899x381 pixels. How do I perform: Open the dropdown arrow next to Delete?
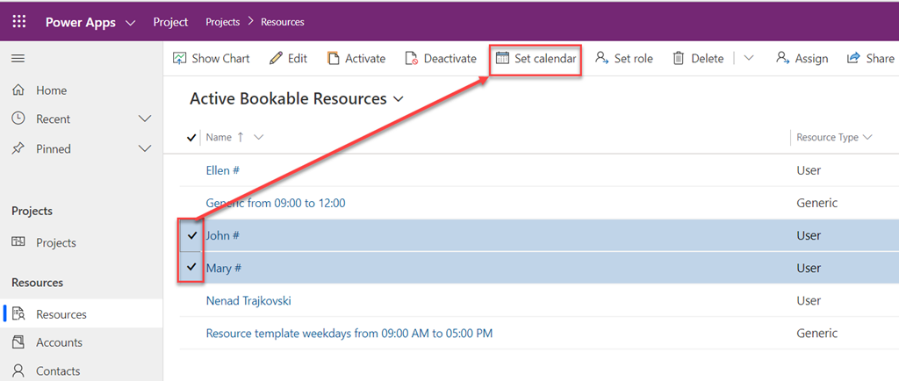[749, 58]
